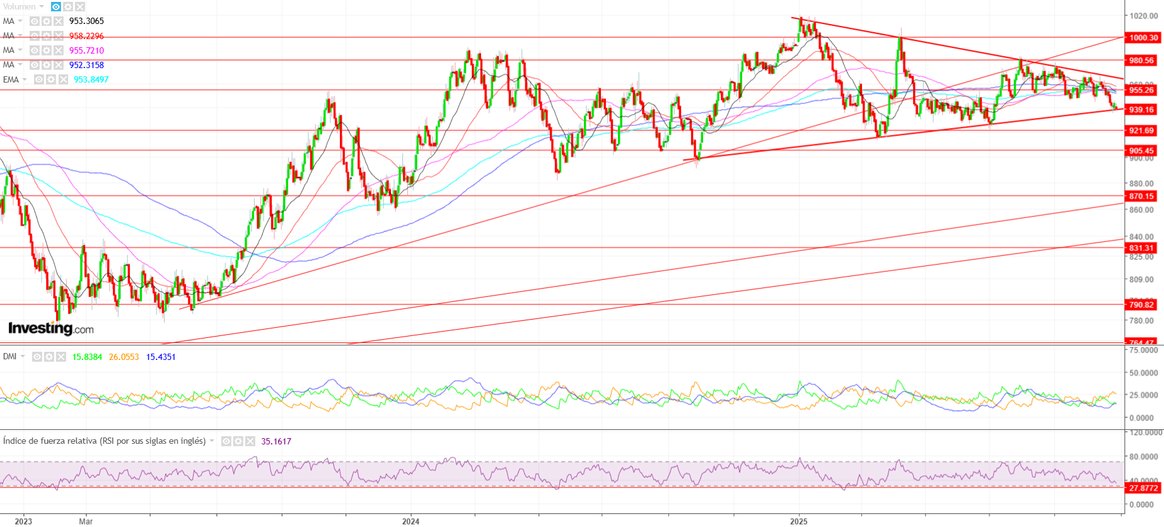Toggle visibility of the DMI indicator

37,357
